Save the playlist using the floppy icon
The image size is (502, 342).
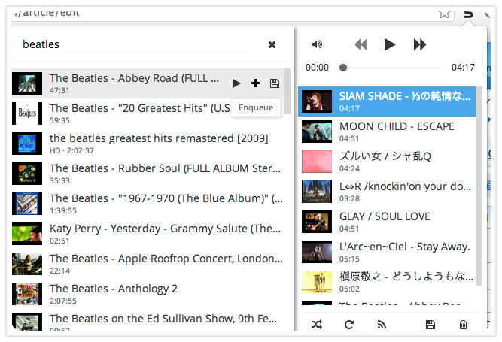tap(431, 325)
